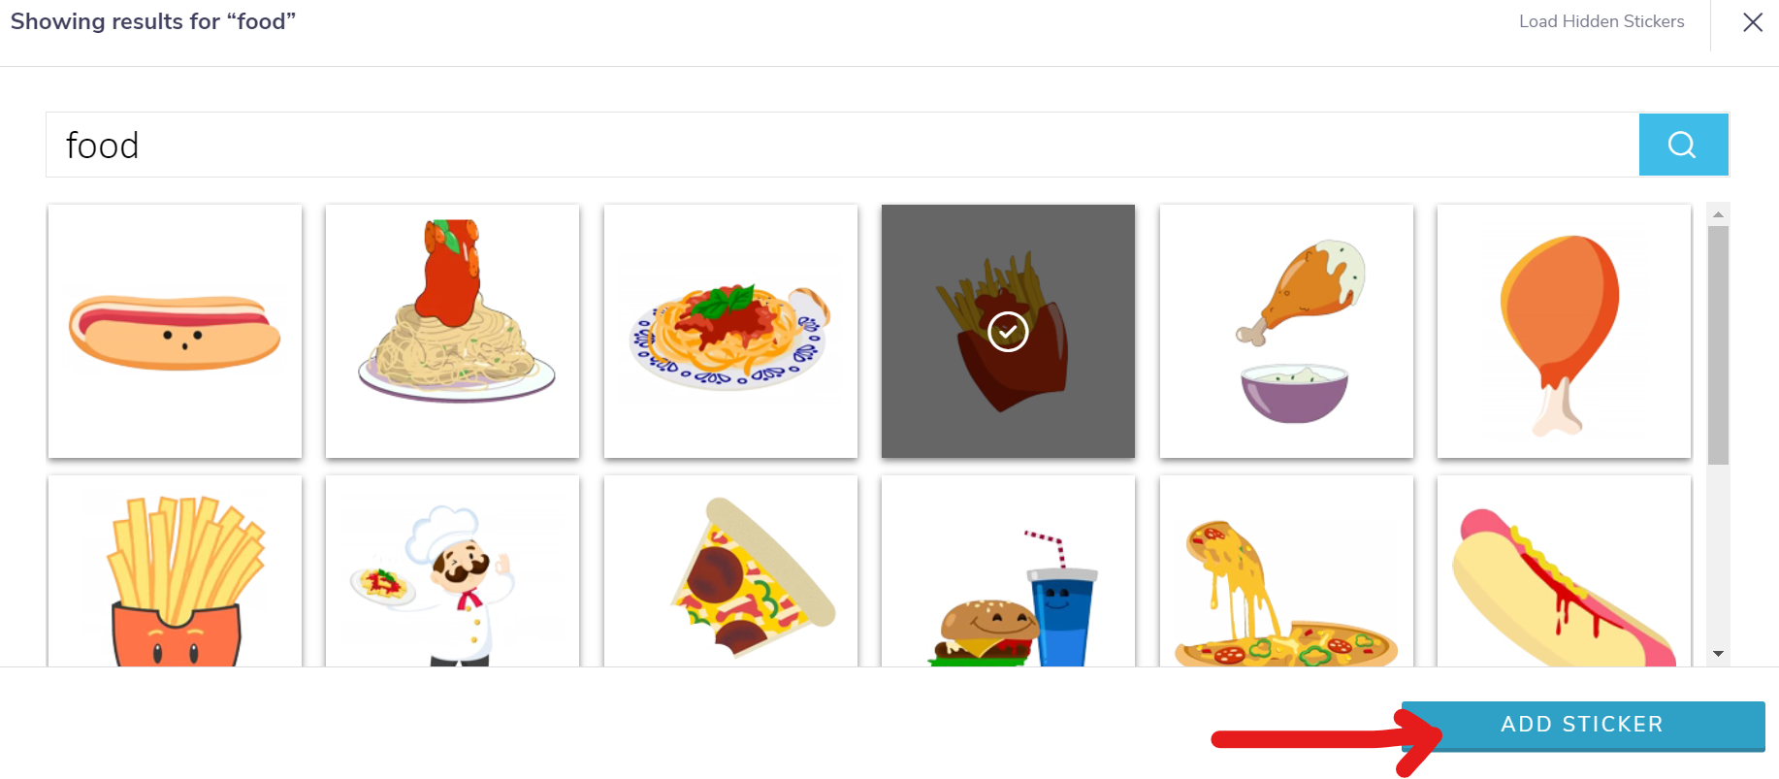
Task: Click the sticker list scrollbar thumb
Action: point(1718,345)
